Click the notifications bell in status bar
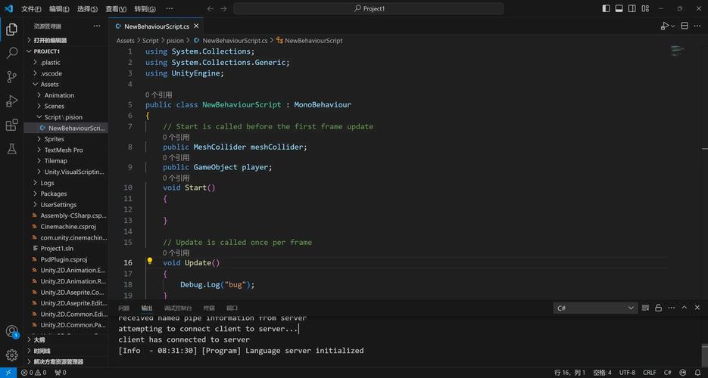This screenshot has width=708, height=378. click(x=697, y=373)
